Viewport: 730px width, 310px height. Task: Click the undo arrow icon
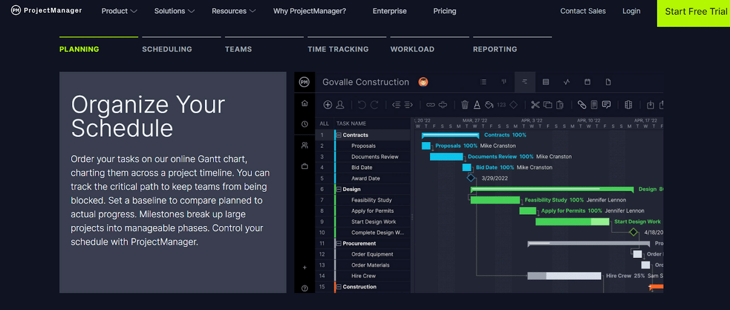362,105
